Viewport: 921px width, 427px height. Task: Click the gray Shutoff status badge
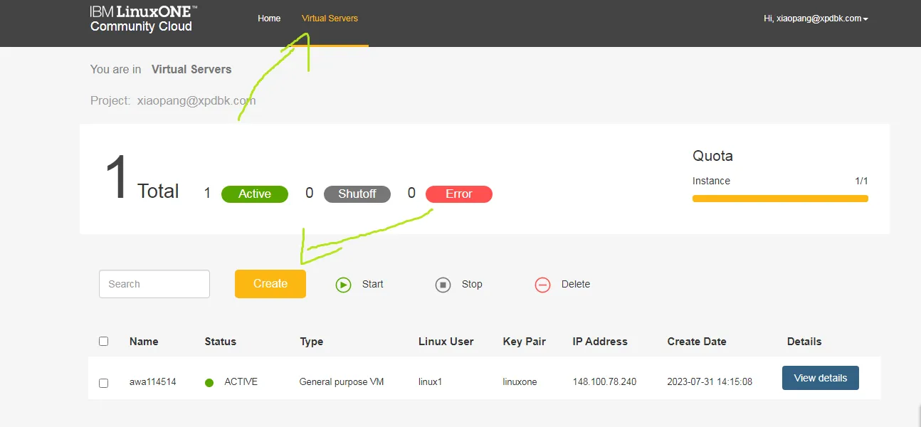click(357, 194)
